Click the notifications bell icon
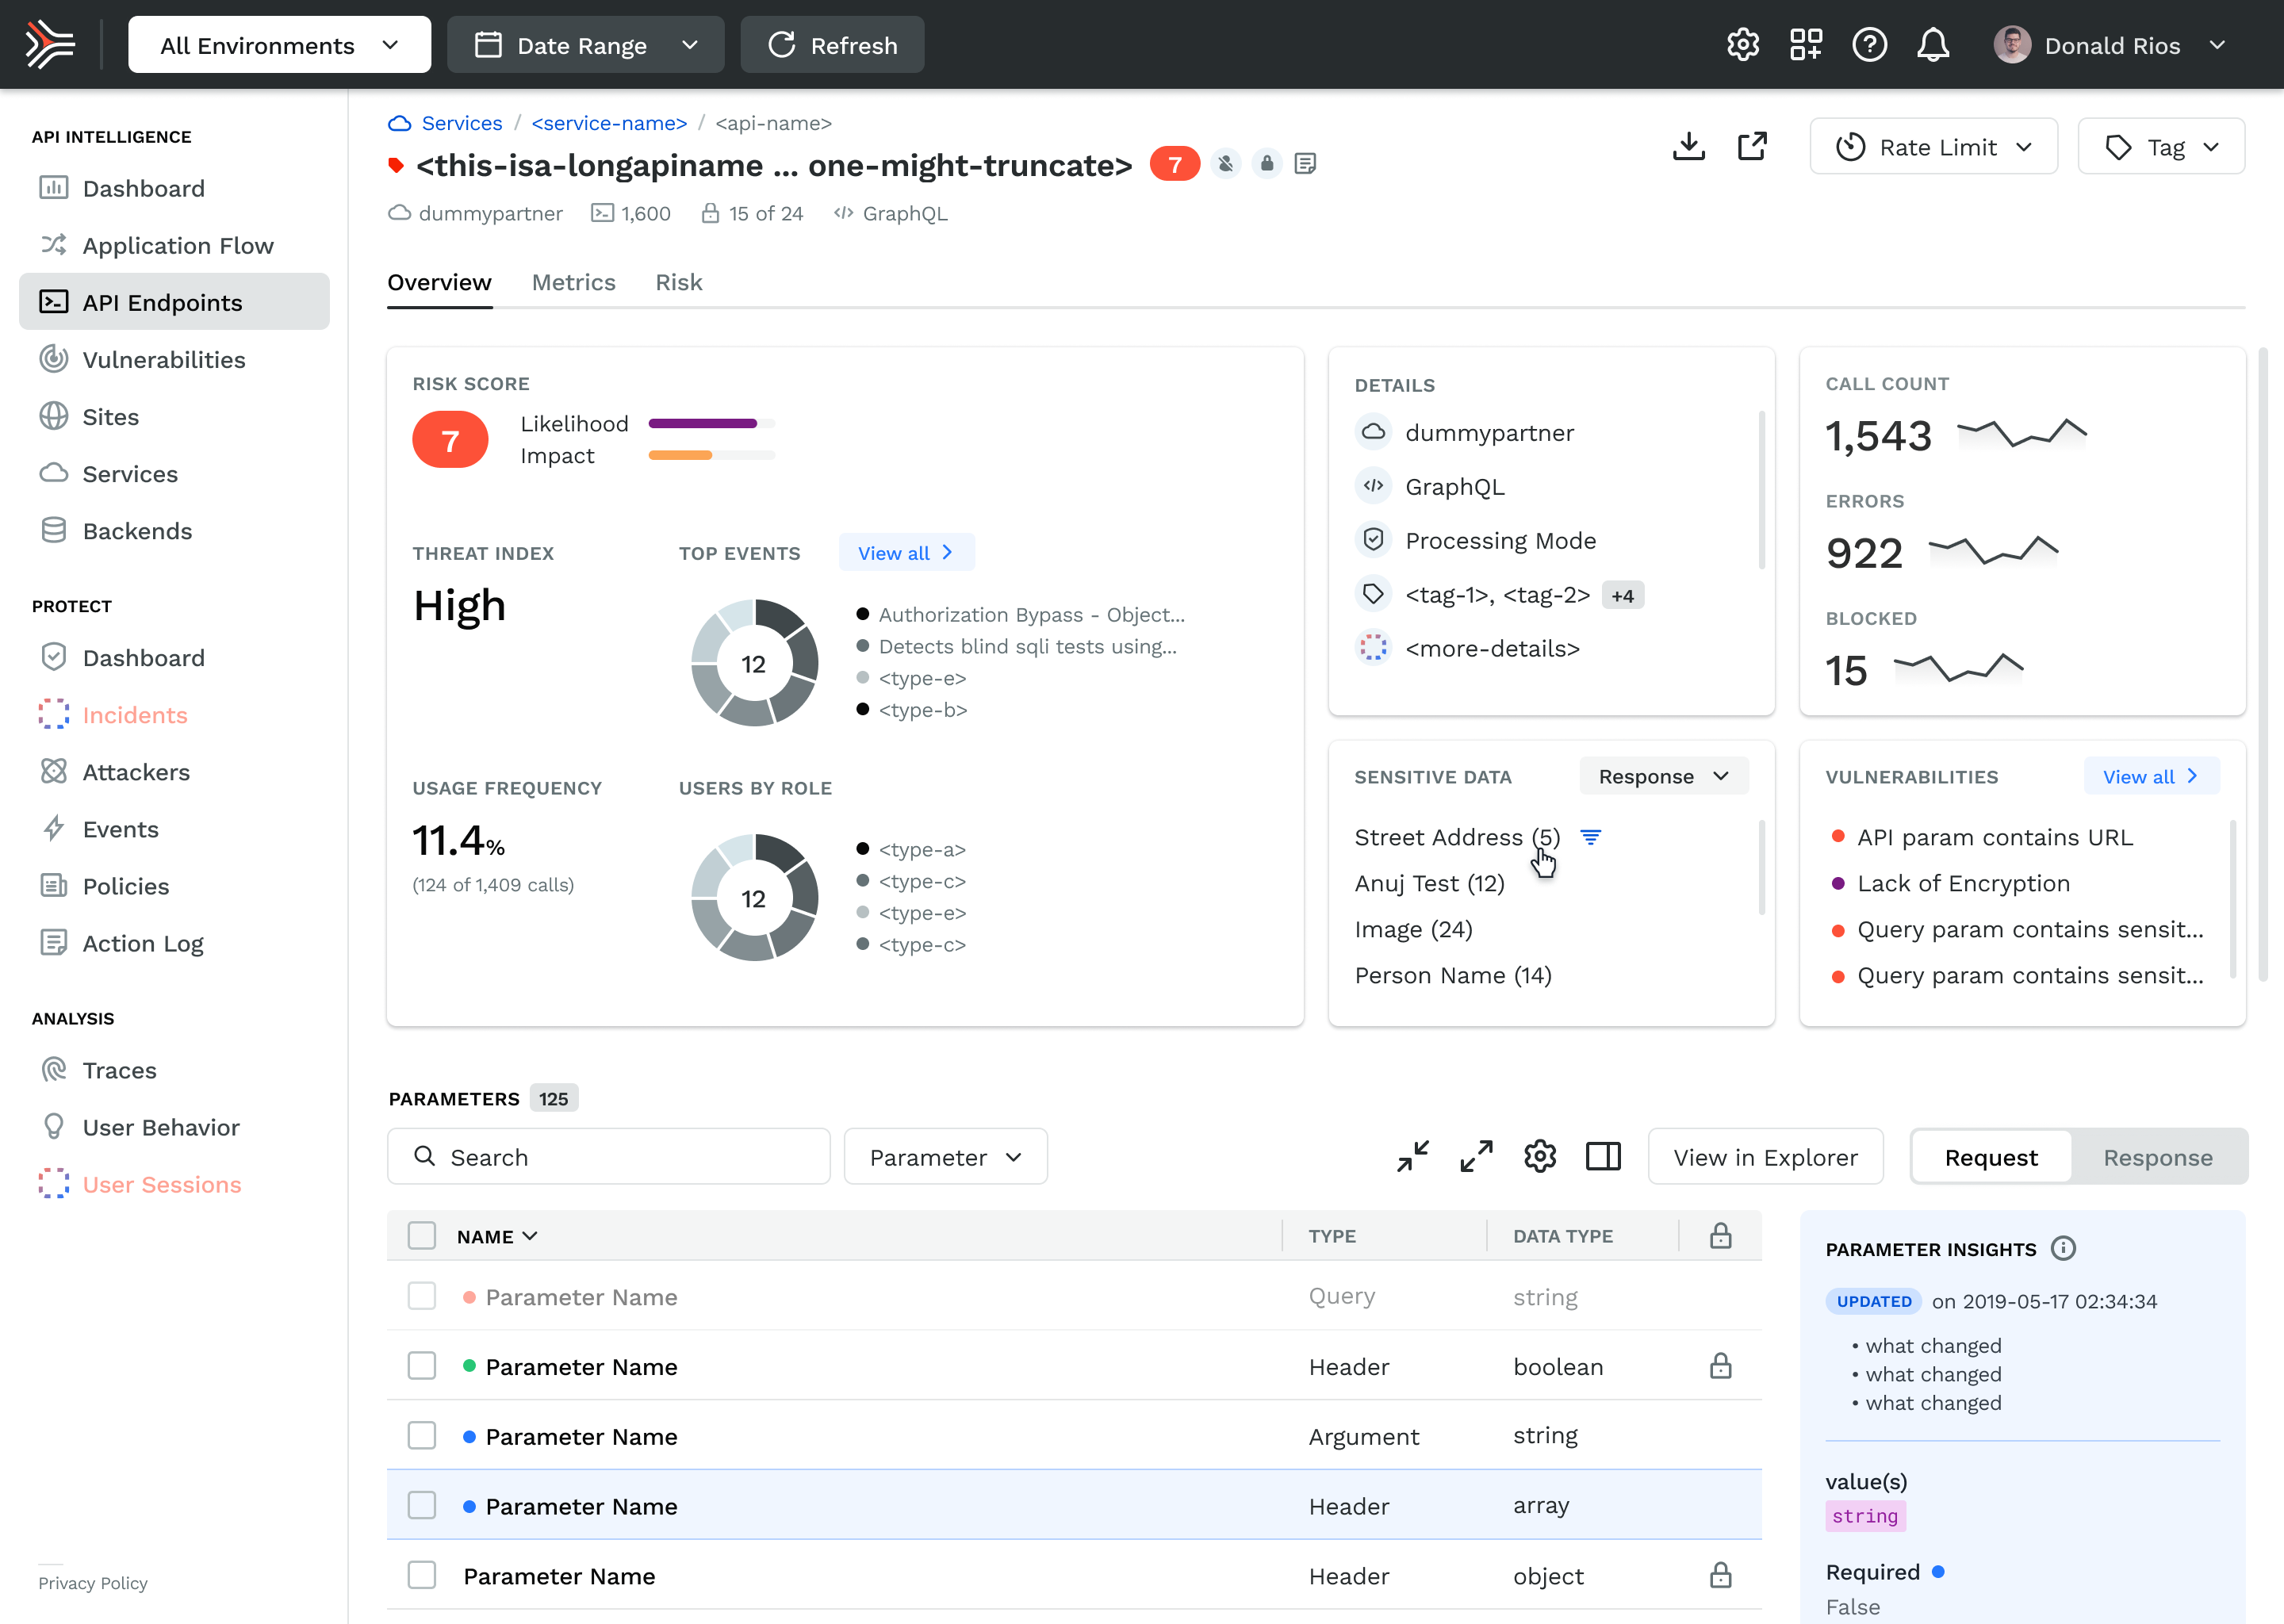2284x1624 pixels. pos(1933,45)
